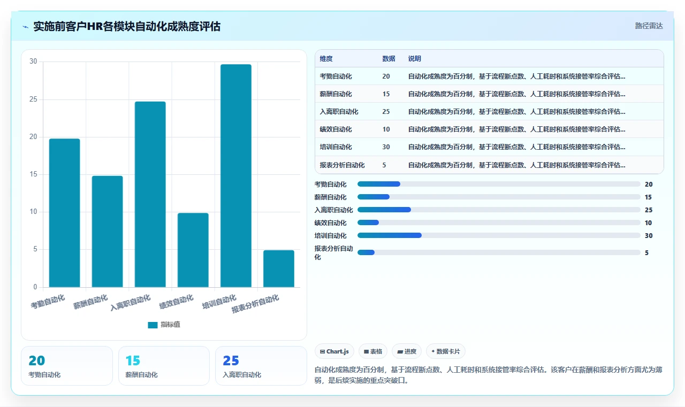Screen dimensions: 685x407
Task: Click the value 30 in 培训自动化 table row
Action: tap(386, 147)
